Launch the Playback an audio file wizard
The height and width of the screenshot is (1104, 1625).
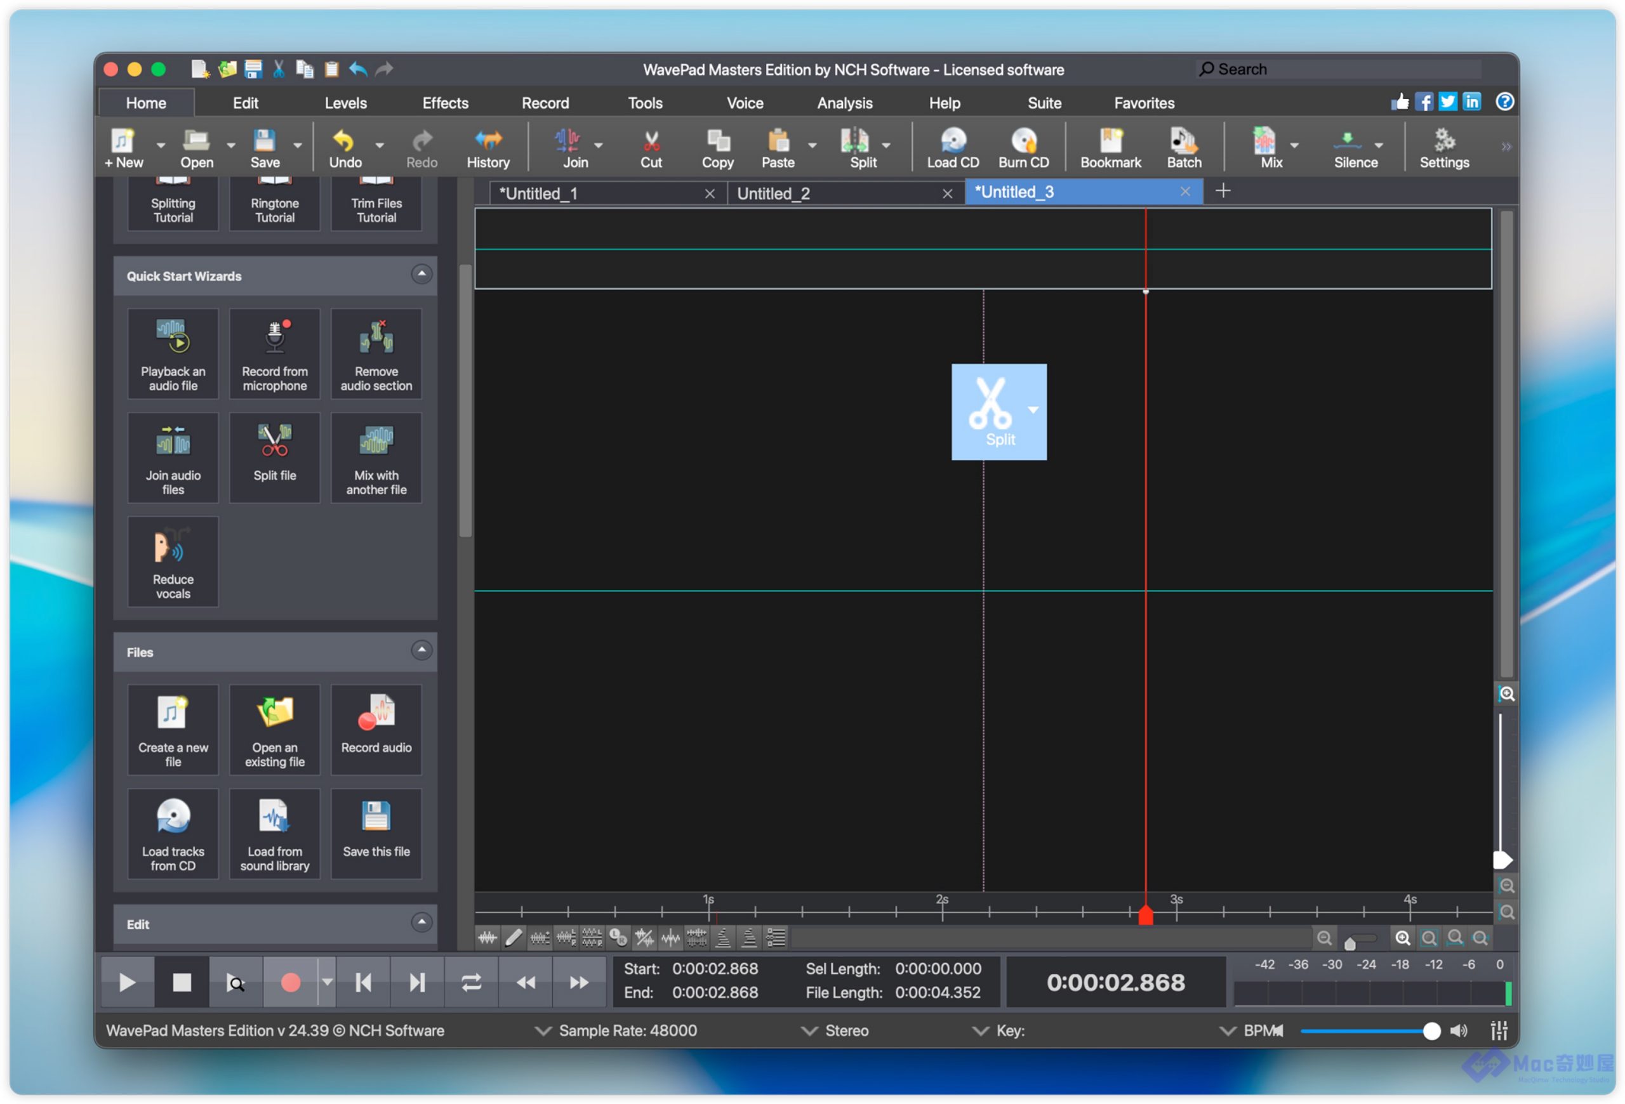point(173,353)
